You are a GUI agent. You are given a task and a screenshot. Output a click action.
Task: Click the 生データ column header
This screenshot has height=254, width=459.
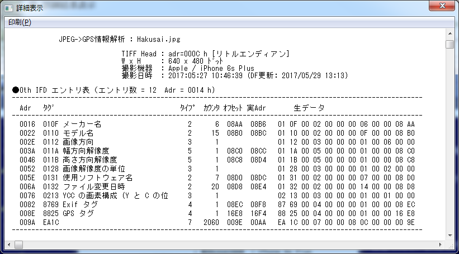pos(309,107)
